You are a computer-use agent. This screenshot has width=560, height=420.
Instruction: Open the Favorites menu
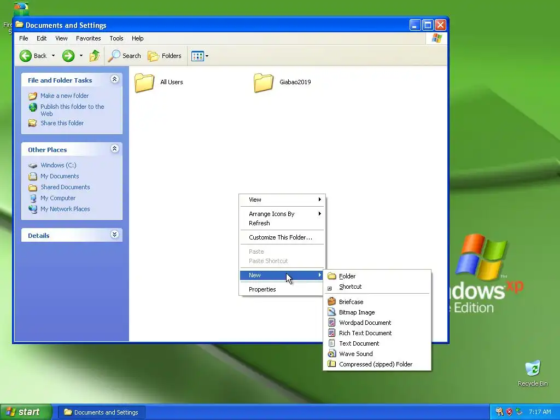tap(88, 38)
